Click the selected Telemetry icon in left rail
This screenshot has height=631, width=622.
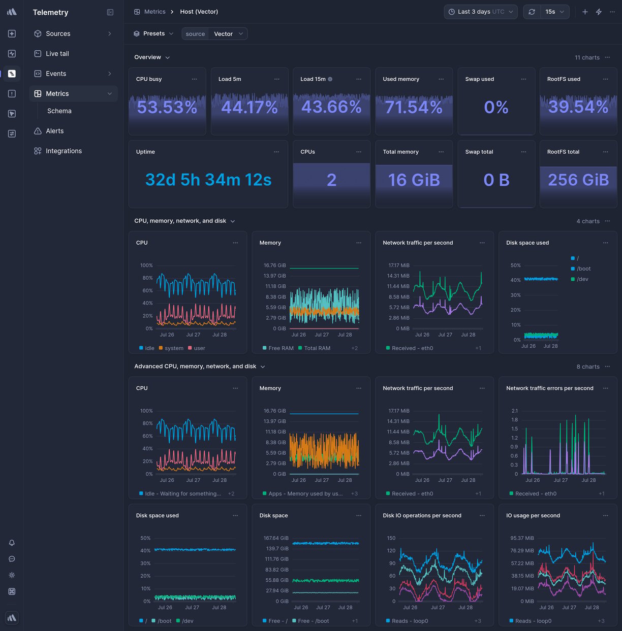tap(12, 74)
